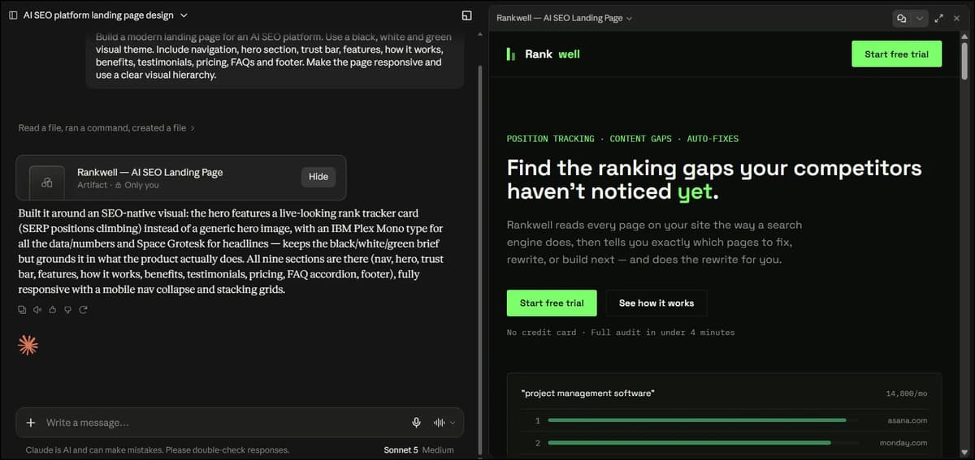975x460 pixels.
Task: Click the 'monday.com' domain label
Action: coord(903,443)
